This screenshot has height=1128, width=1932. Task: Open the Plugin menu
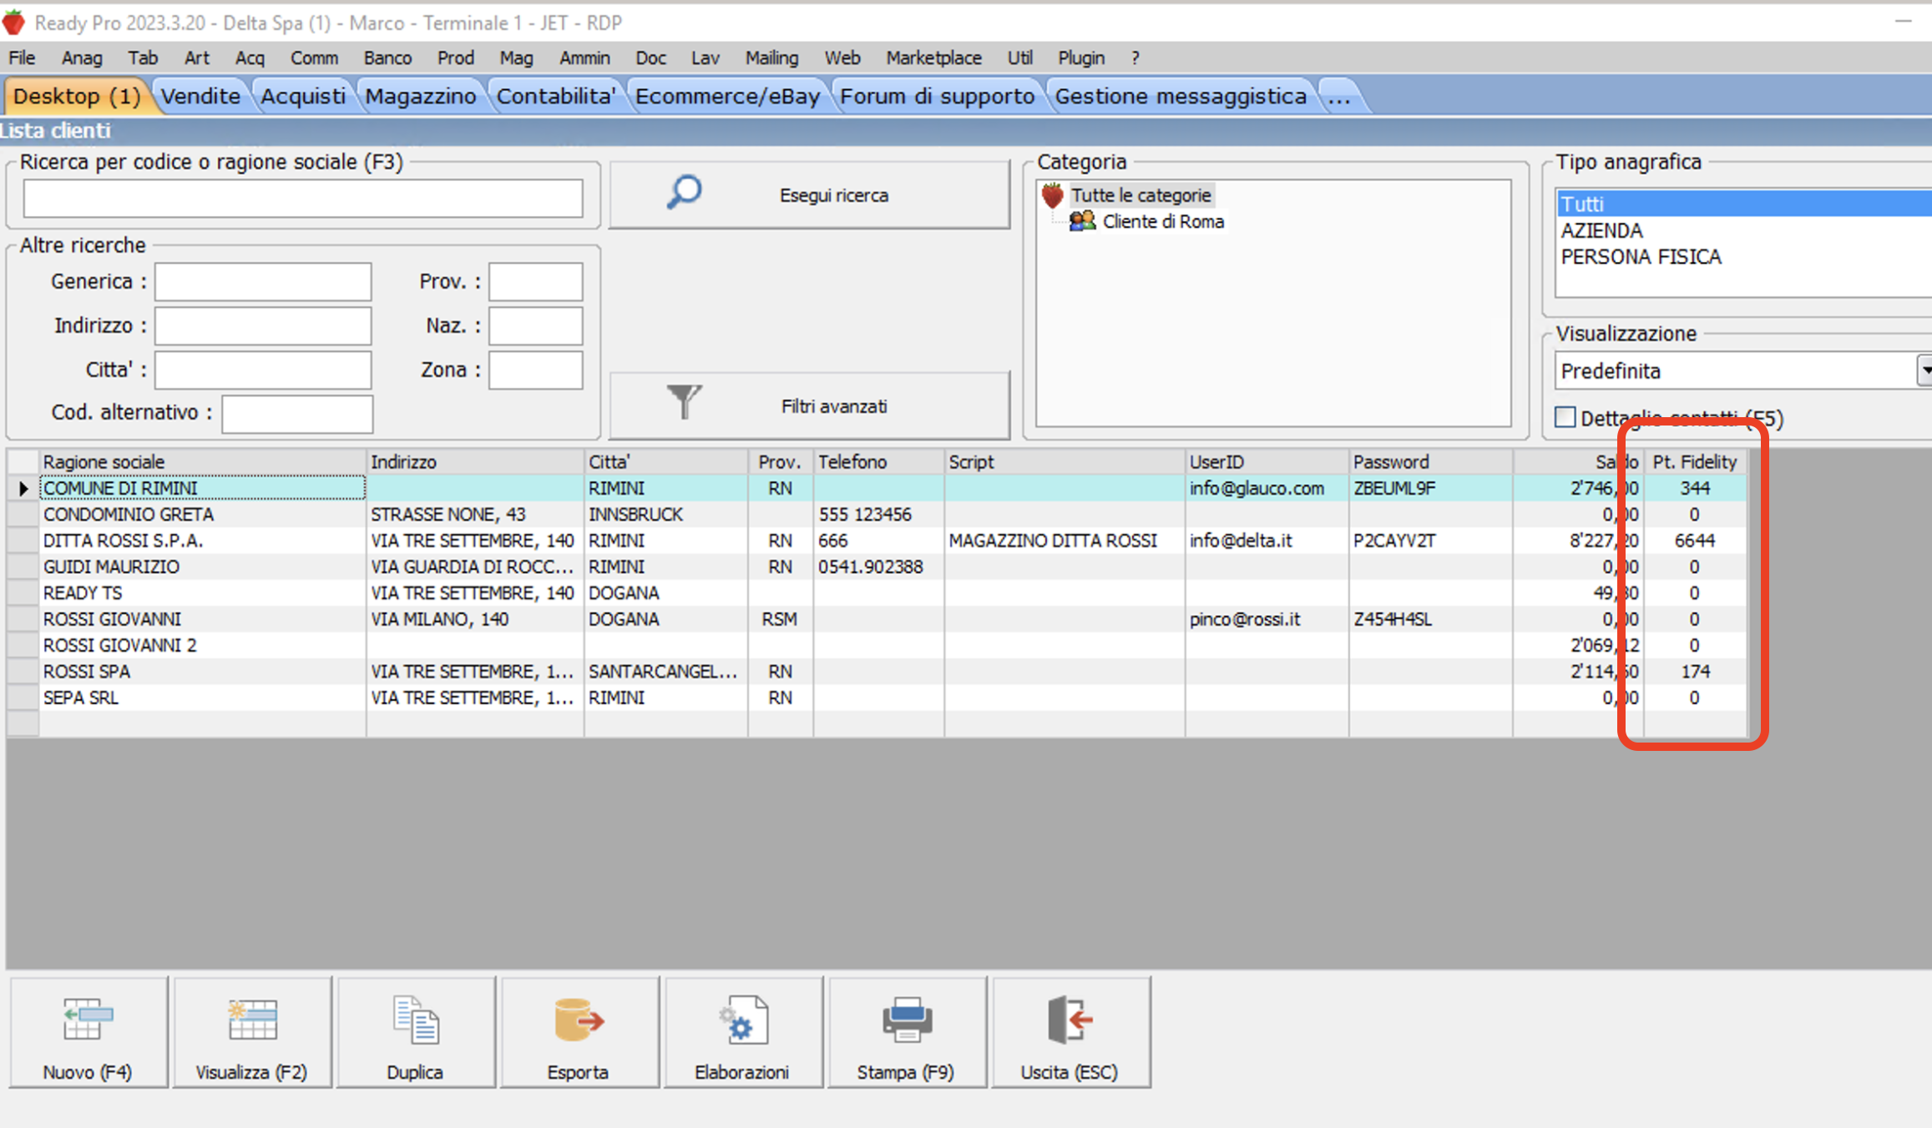(1081, 58)
